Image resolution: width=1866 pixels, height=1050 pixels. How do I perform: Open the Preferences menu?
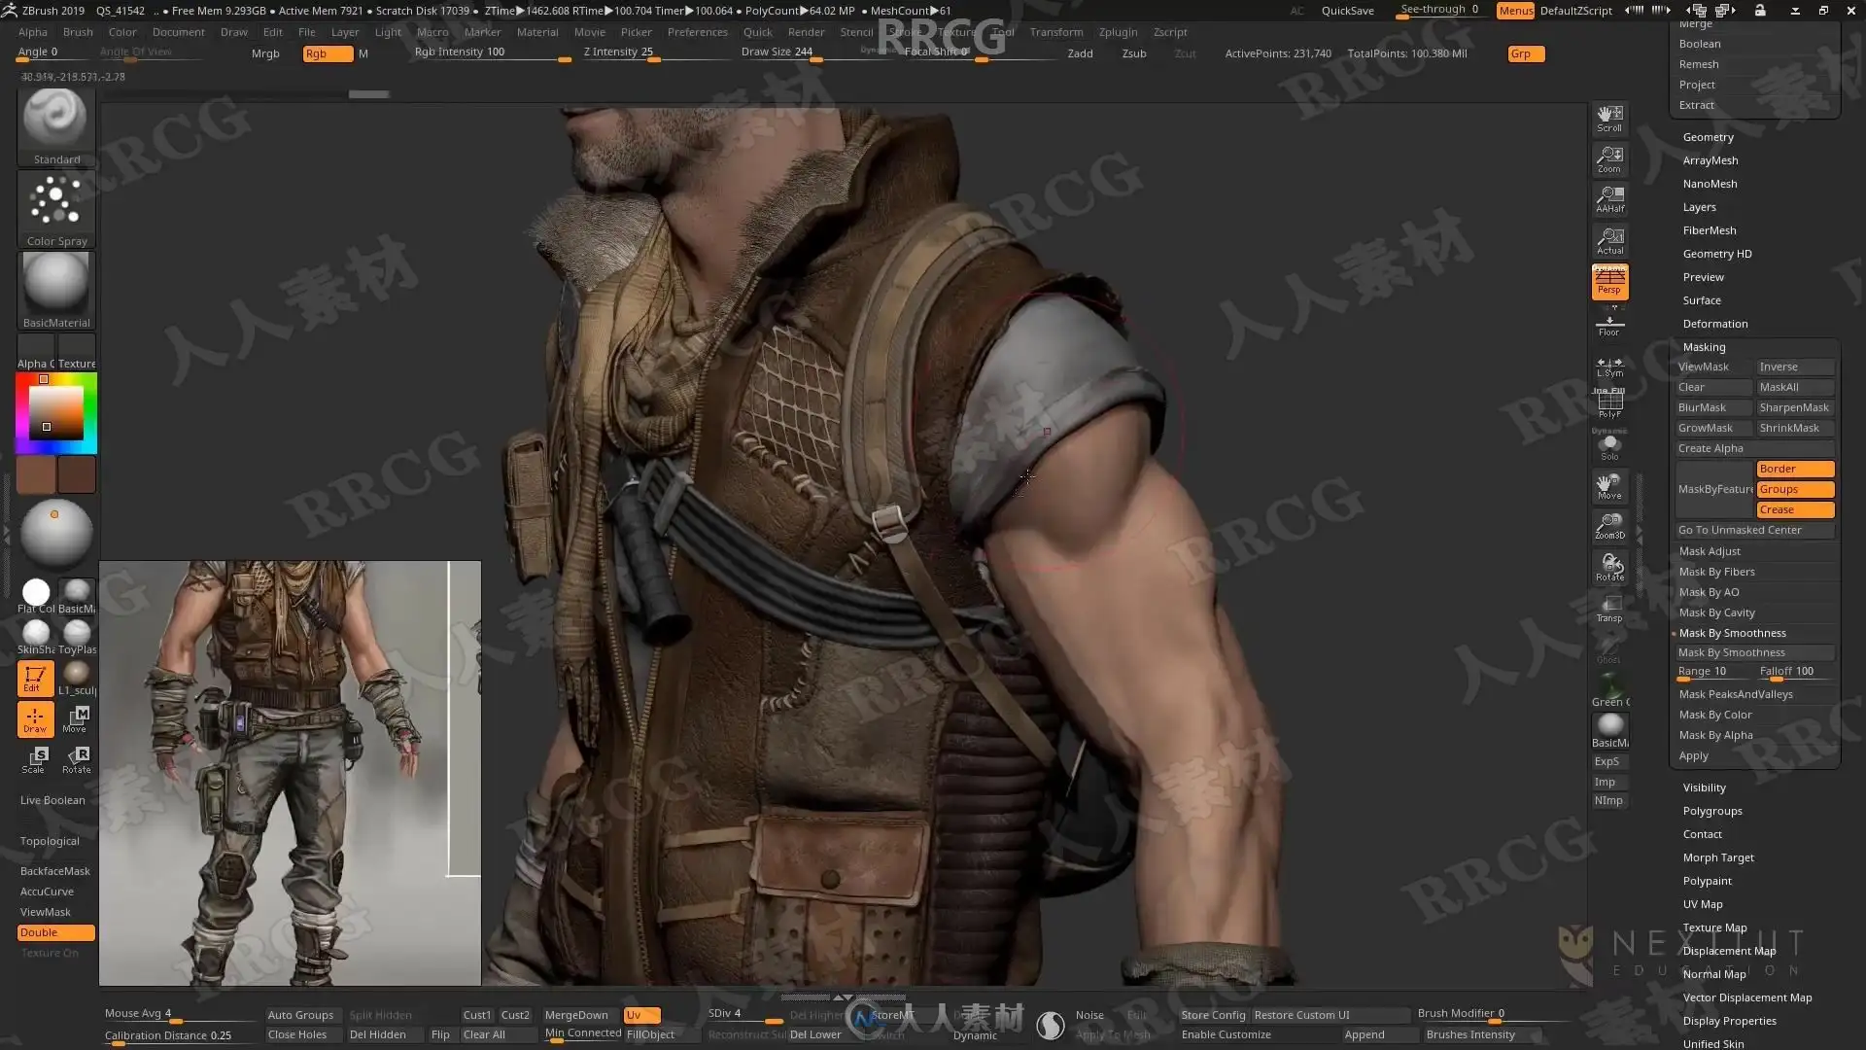[697, 32]
